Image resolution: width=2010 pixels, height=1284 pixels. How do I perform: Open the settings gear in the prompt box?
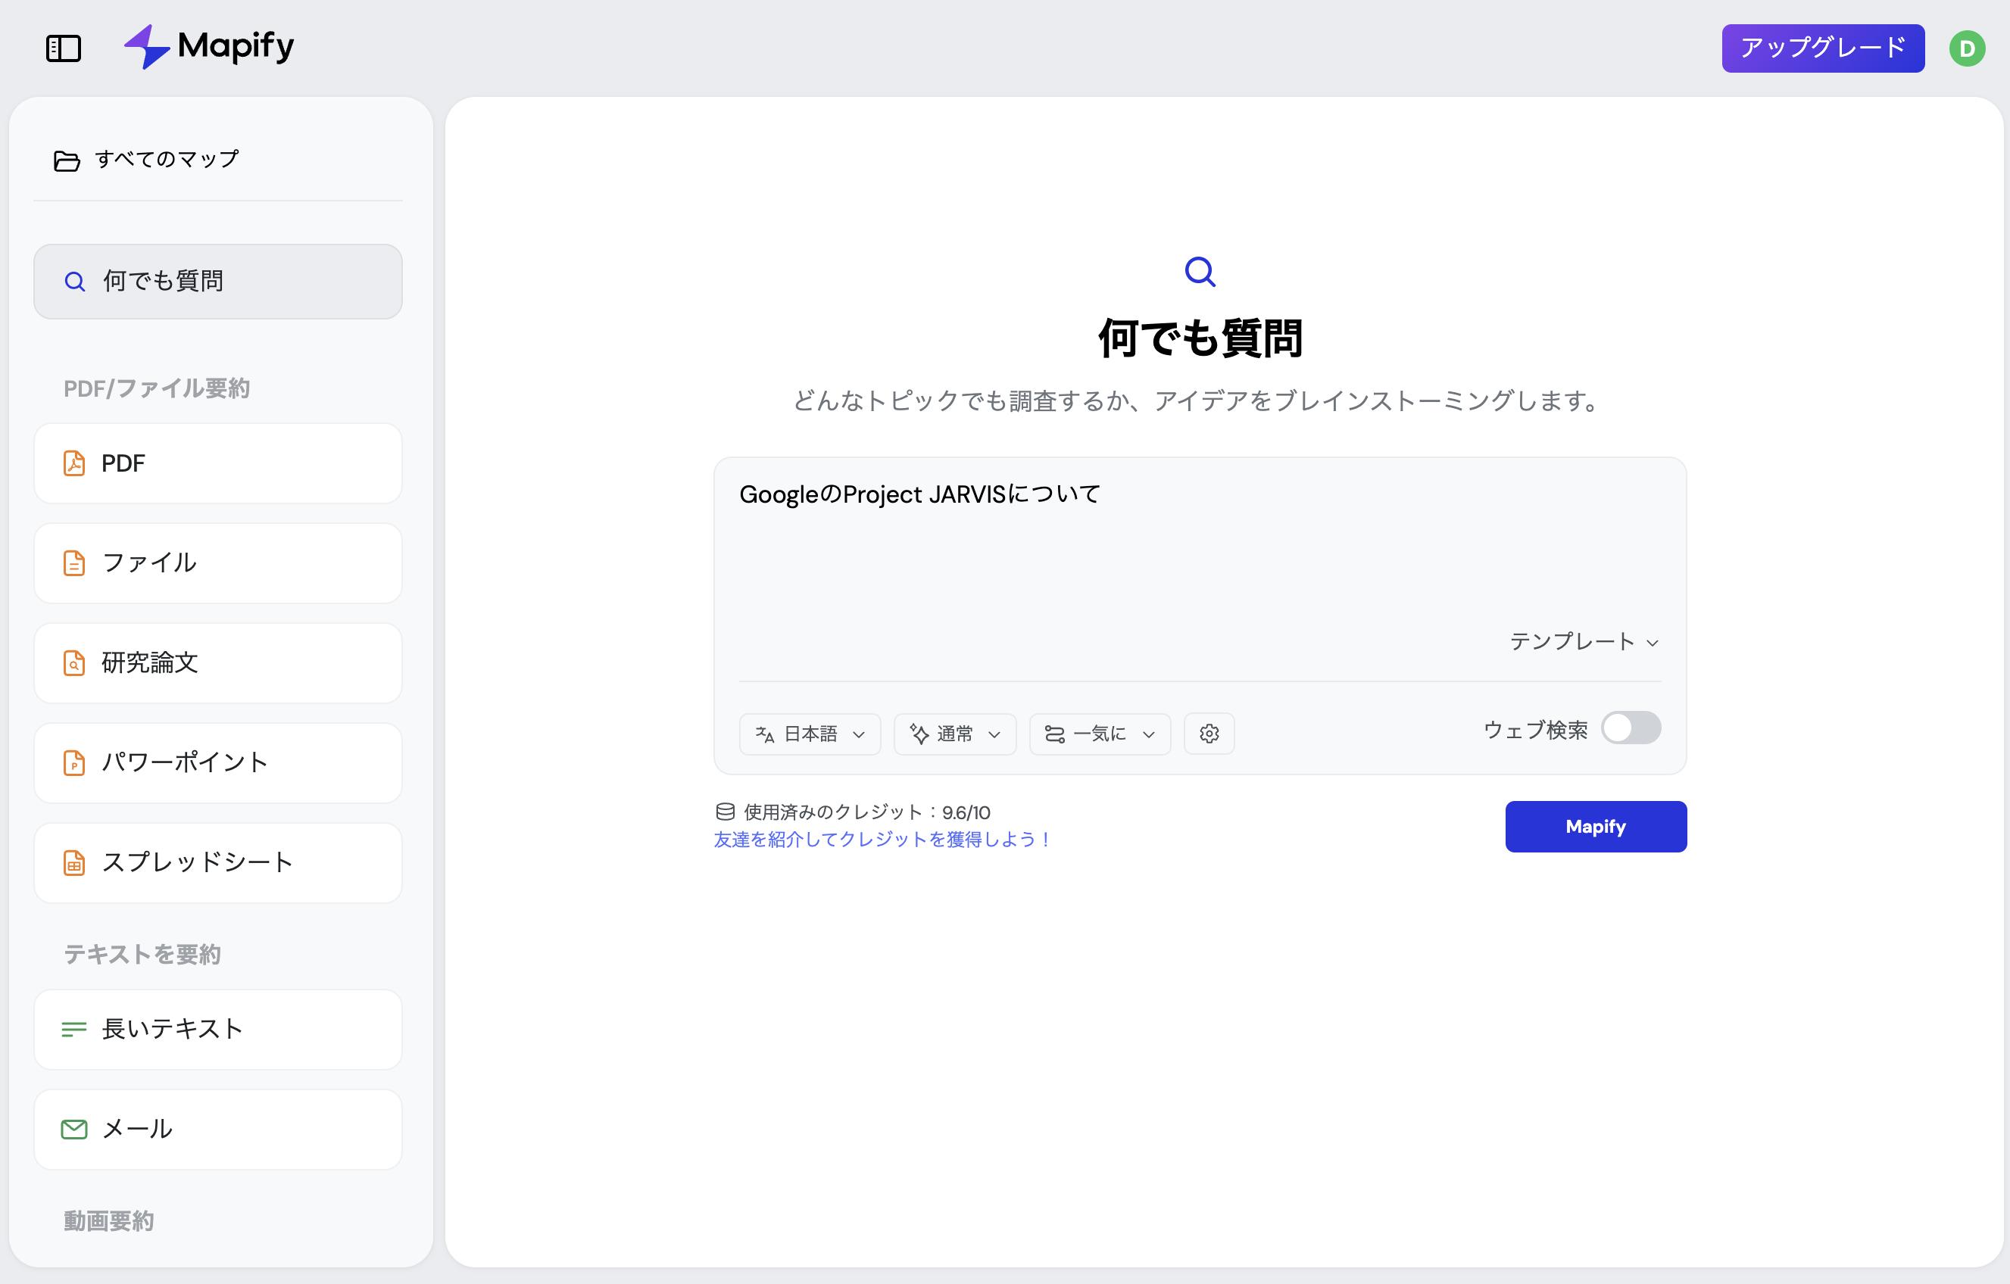pyautogui.click(x=1209, y=734)
